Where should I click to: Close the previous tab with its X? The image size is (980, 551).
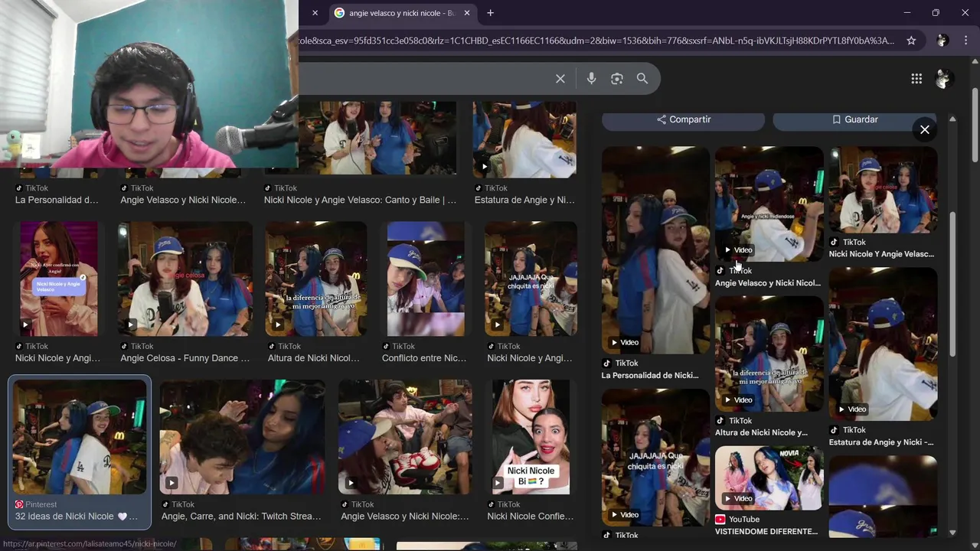pyautogui.click(x=315, y=13)
